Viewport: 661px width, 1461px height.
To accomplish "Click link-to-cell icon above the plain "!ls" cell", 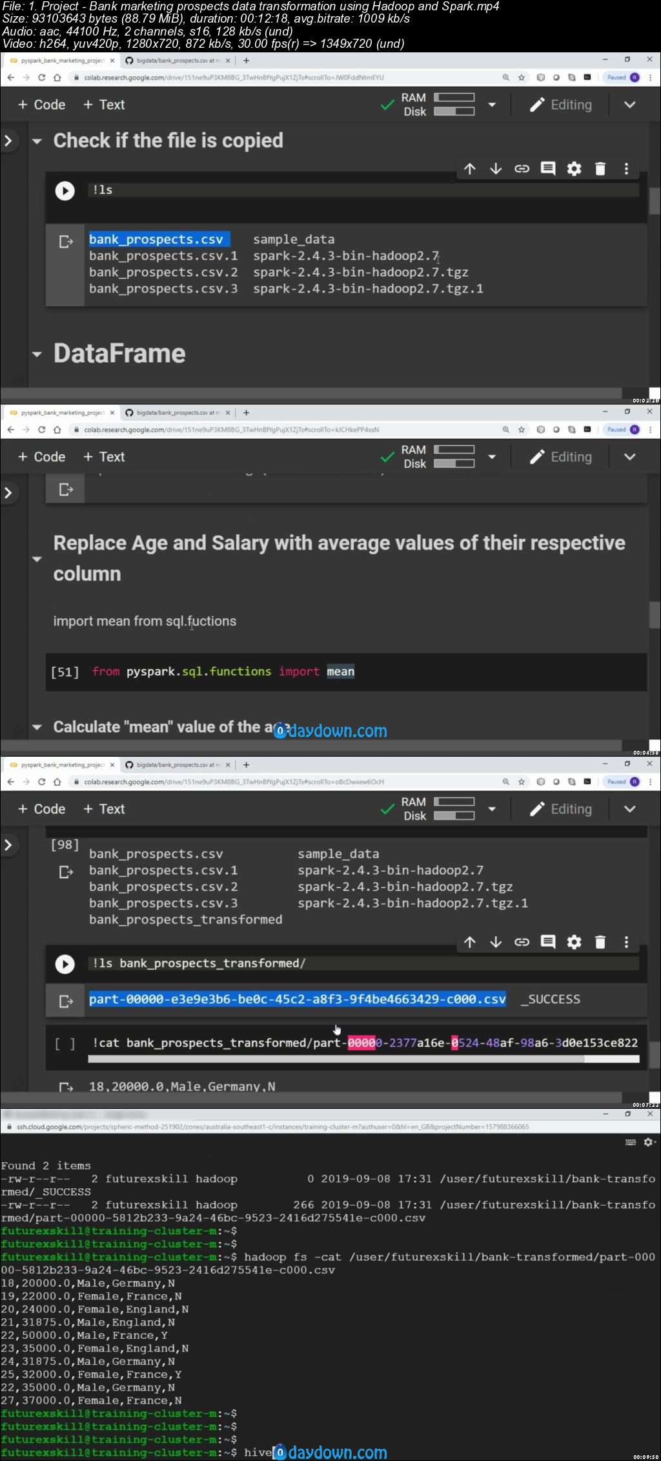I will pos(522,169).
